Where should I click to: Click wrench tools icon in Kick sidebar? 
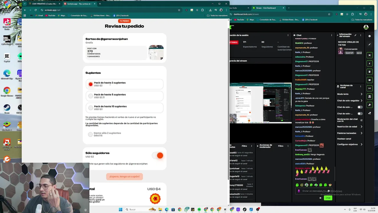point(369,105)
